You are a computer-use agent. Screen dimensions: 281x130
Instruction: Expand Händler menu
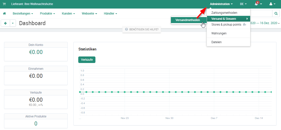click(110, 13)
